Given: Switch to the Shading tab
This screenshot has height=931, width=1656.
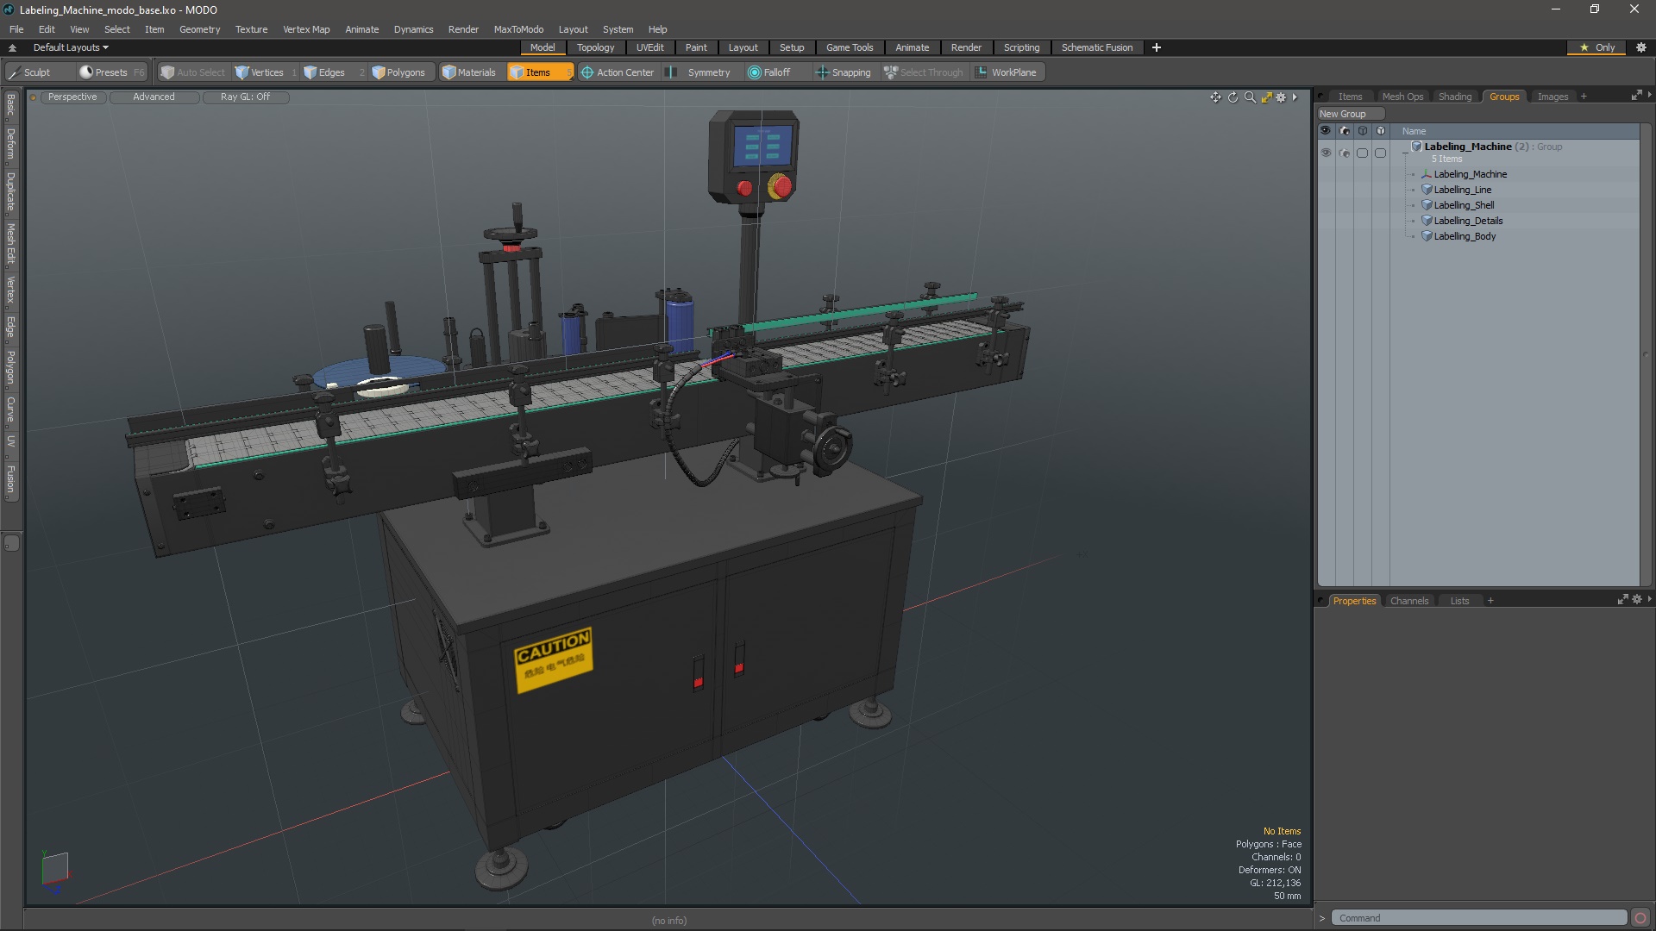Looking at the screenshot, I should (x=1454, y=97).
